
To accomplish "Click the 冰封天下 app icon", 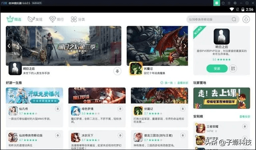I will pos(76,138).
